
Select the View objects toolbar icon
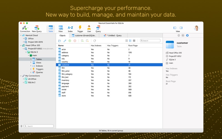[60, 29]
